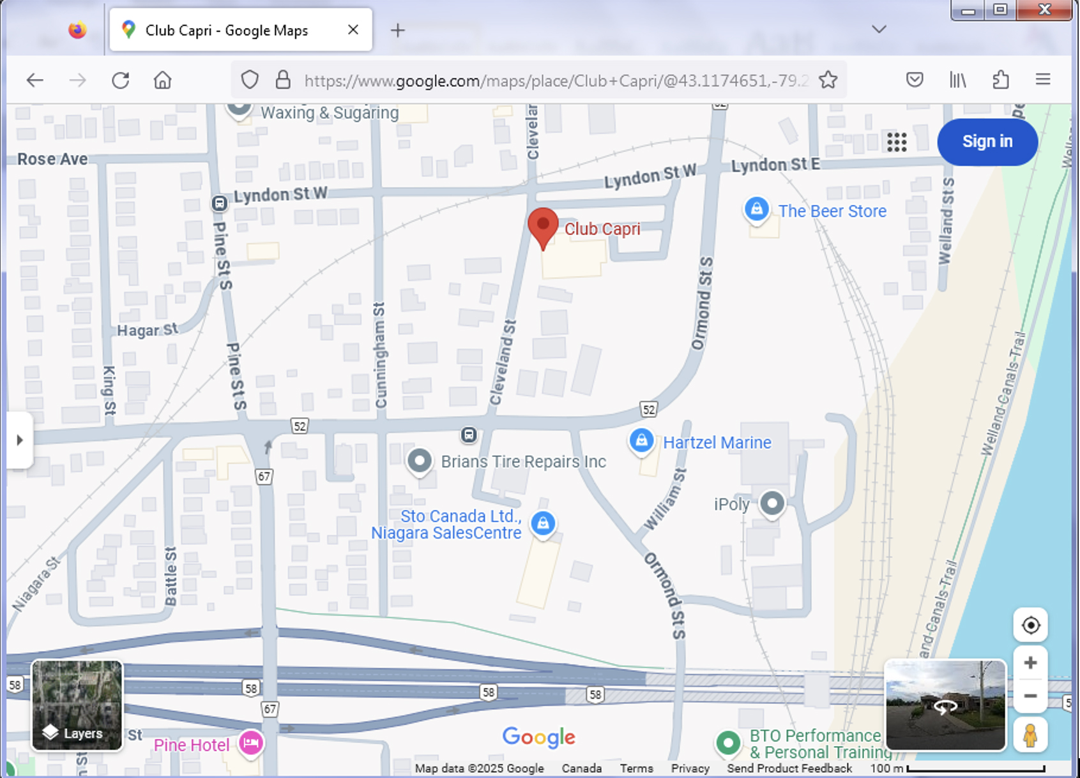This screenshot has width=1080, height=778.
Task: Open the Google apps grid
Action: pos(897,142)
